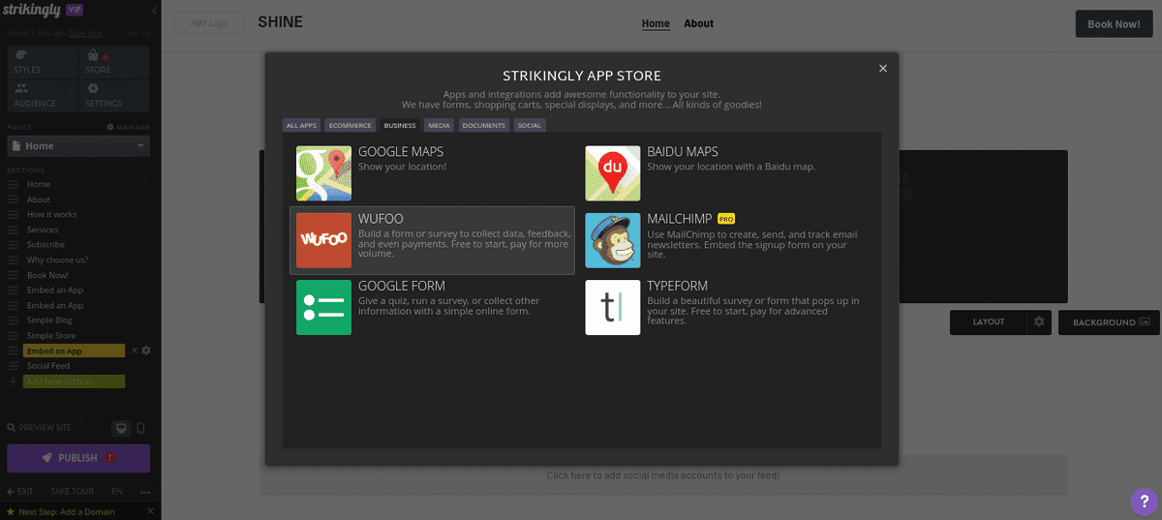Dismiss the Next Step domain banner
1162x520 pixels.
tap(150, 511)
